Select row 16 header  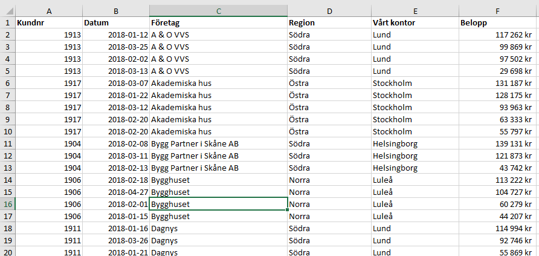pos(8,204)
